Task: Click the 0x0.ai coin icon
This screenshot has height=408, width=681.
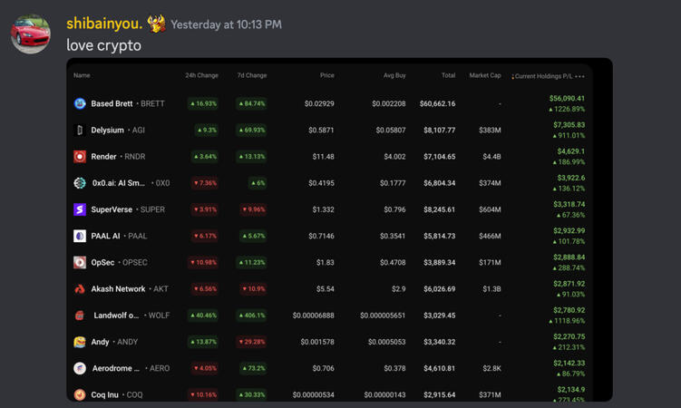Action: [x=80, y=183]
